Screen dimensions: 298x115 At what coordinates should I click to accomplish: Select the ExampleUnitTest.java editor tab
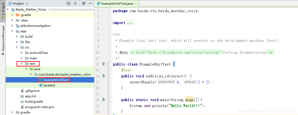117,3
